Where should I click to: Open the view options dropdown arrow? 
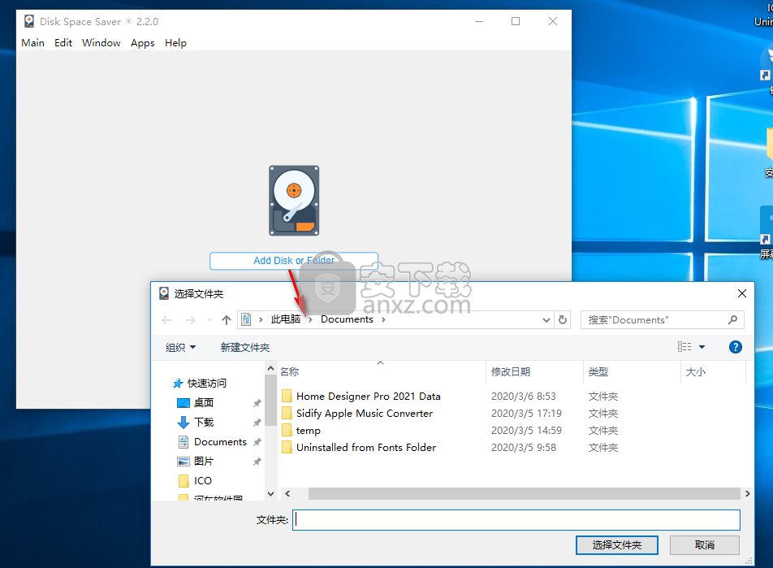(702, 347)
